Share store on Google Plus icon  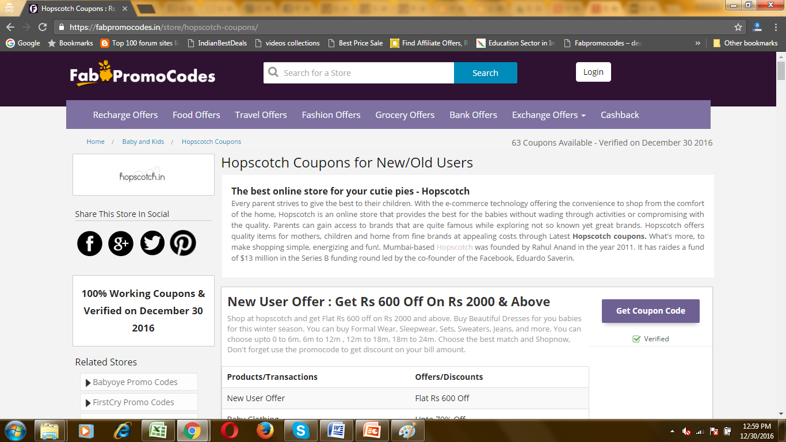coord(121,243)
